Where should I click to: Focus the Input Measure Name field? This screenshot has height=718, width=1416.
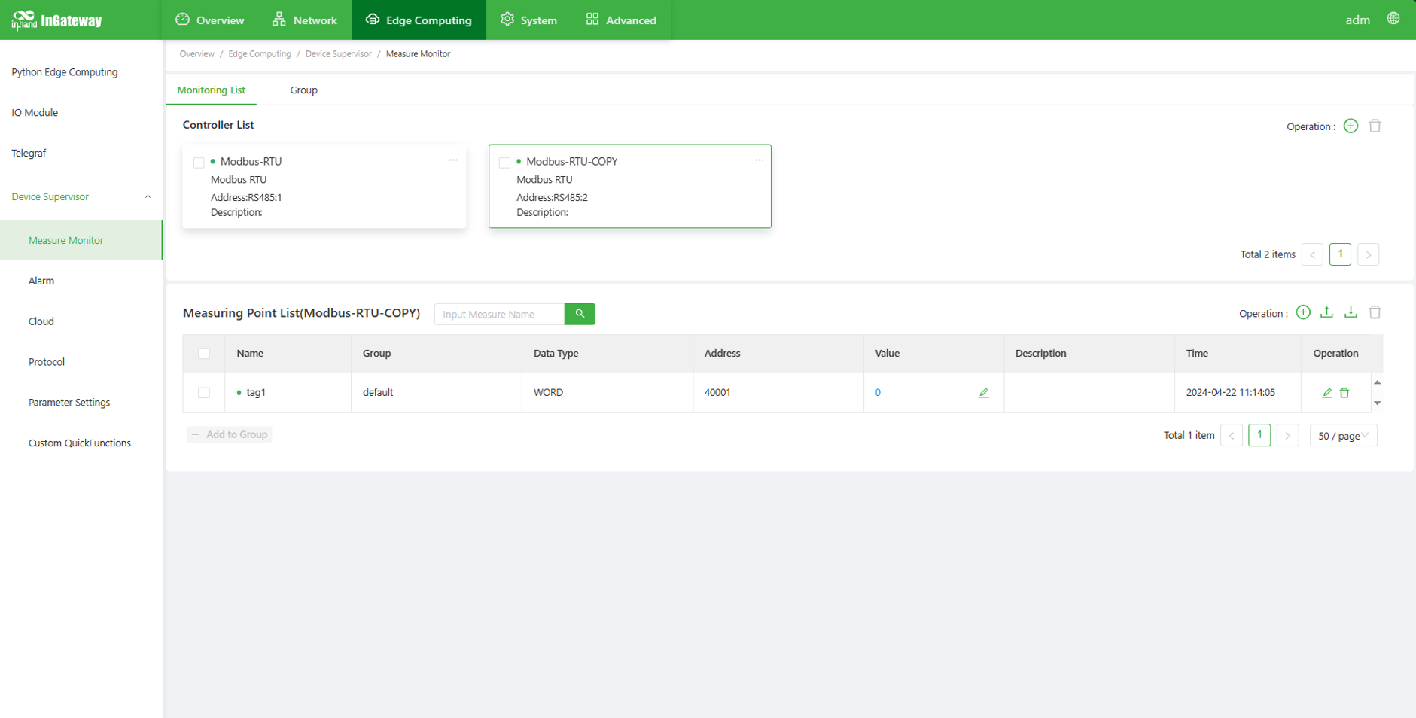tap(499, 315)
